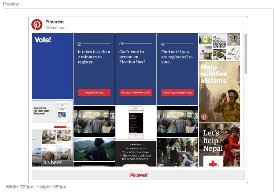276x196 pixels.
Task: Click Pinterest badge on wildfire pin
Action: tap(204, 117)
